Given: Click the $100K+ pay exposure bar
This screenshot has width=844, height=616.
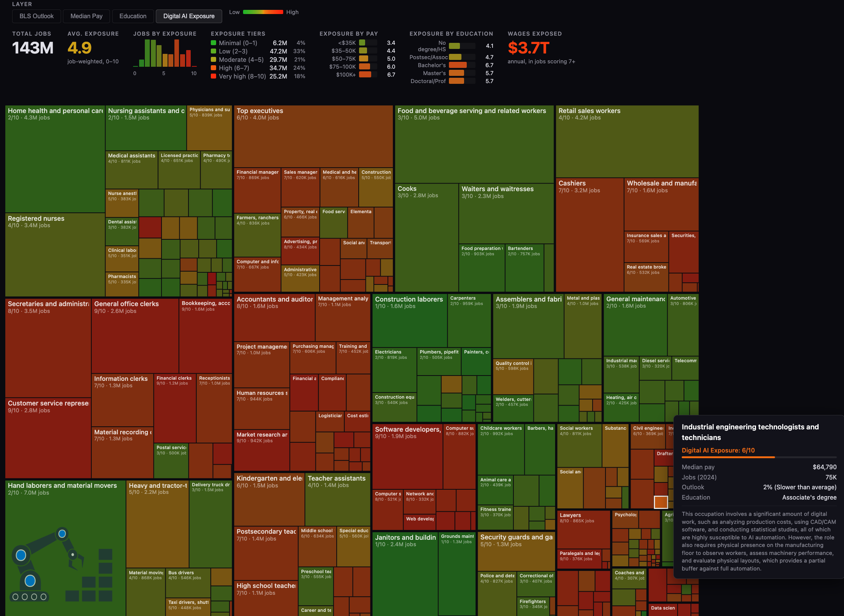Looking at the screenshot, I should [365, 75].
